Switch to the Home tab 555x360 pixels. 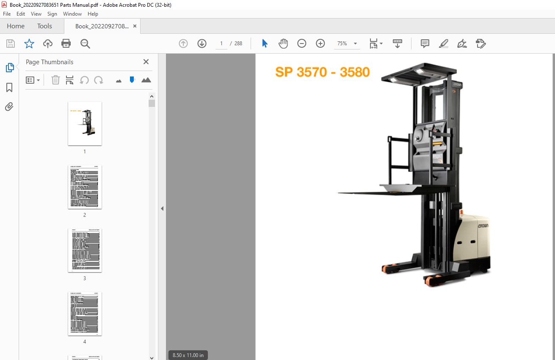click(x=16, y=26)
